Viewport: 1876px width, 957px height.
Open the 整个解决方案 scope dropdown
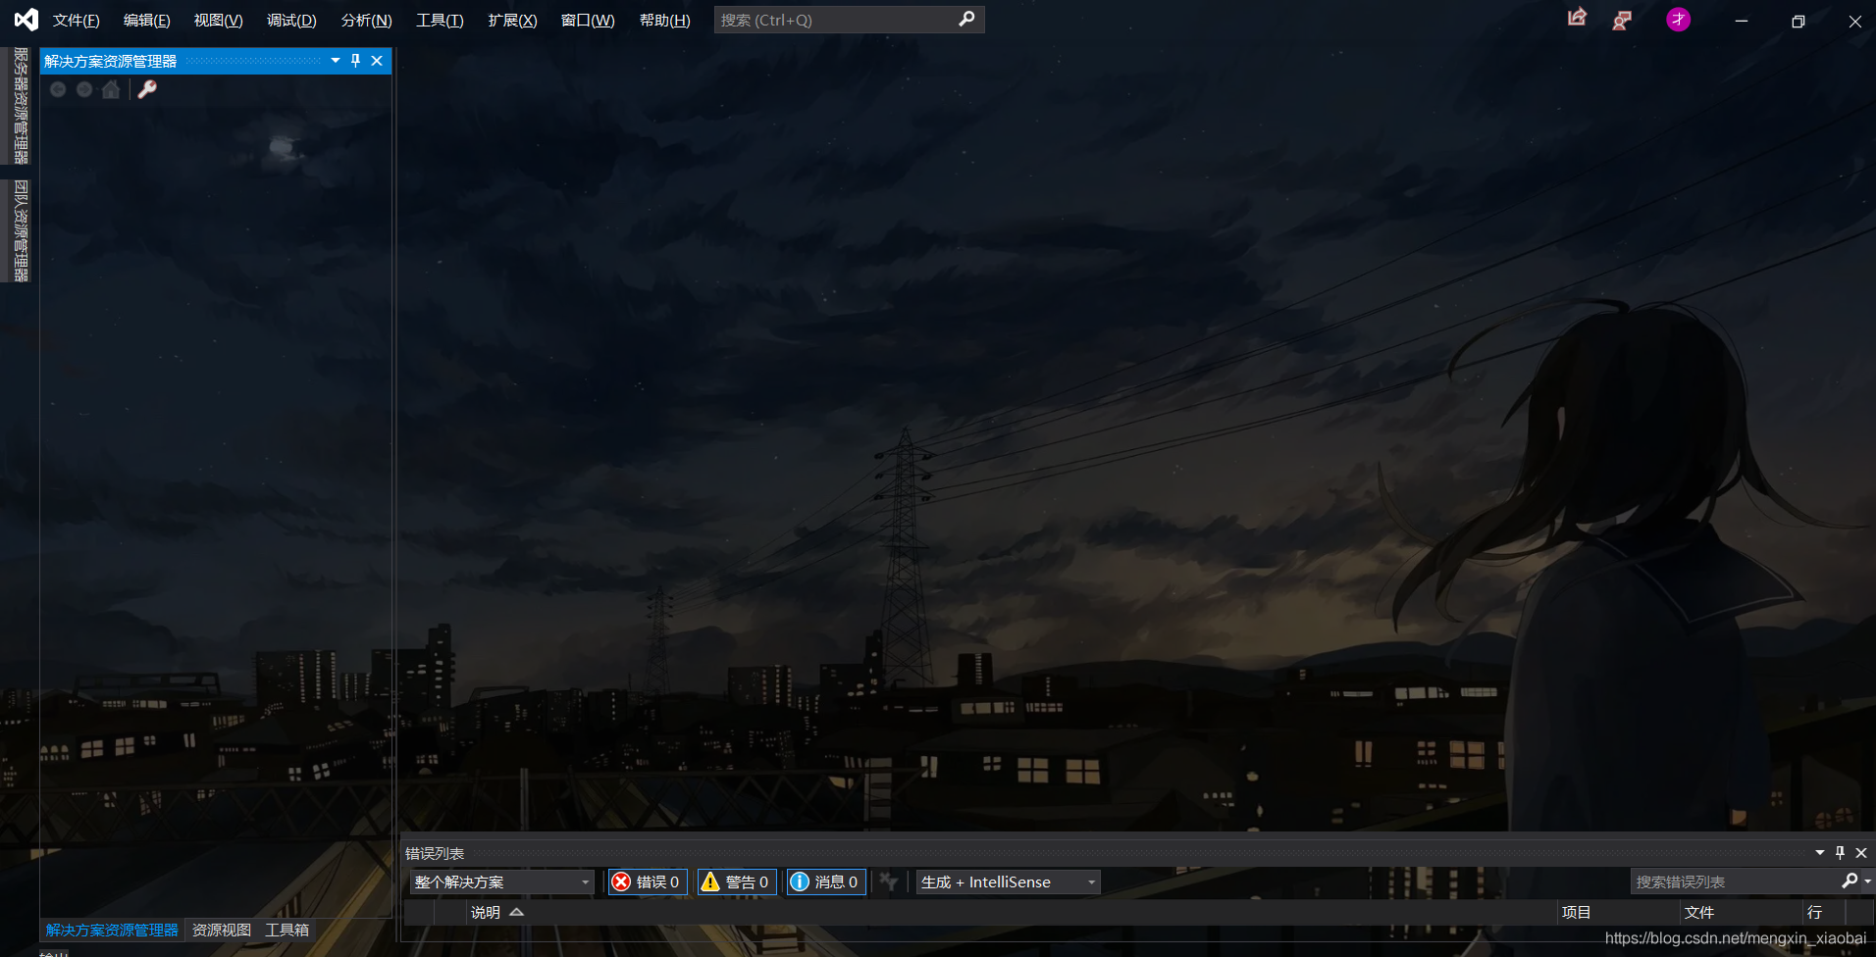click(x=502, y=882)
